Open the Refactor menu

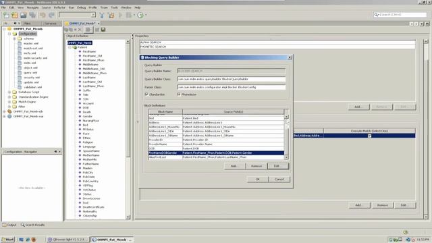(x=59, y=7)
